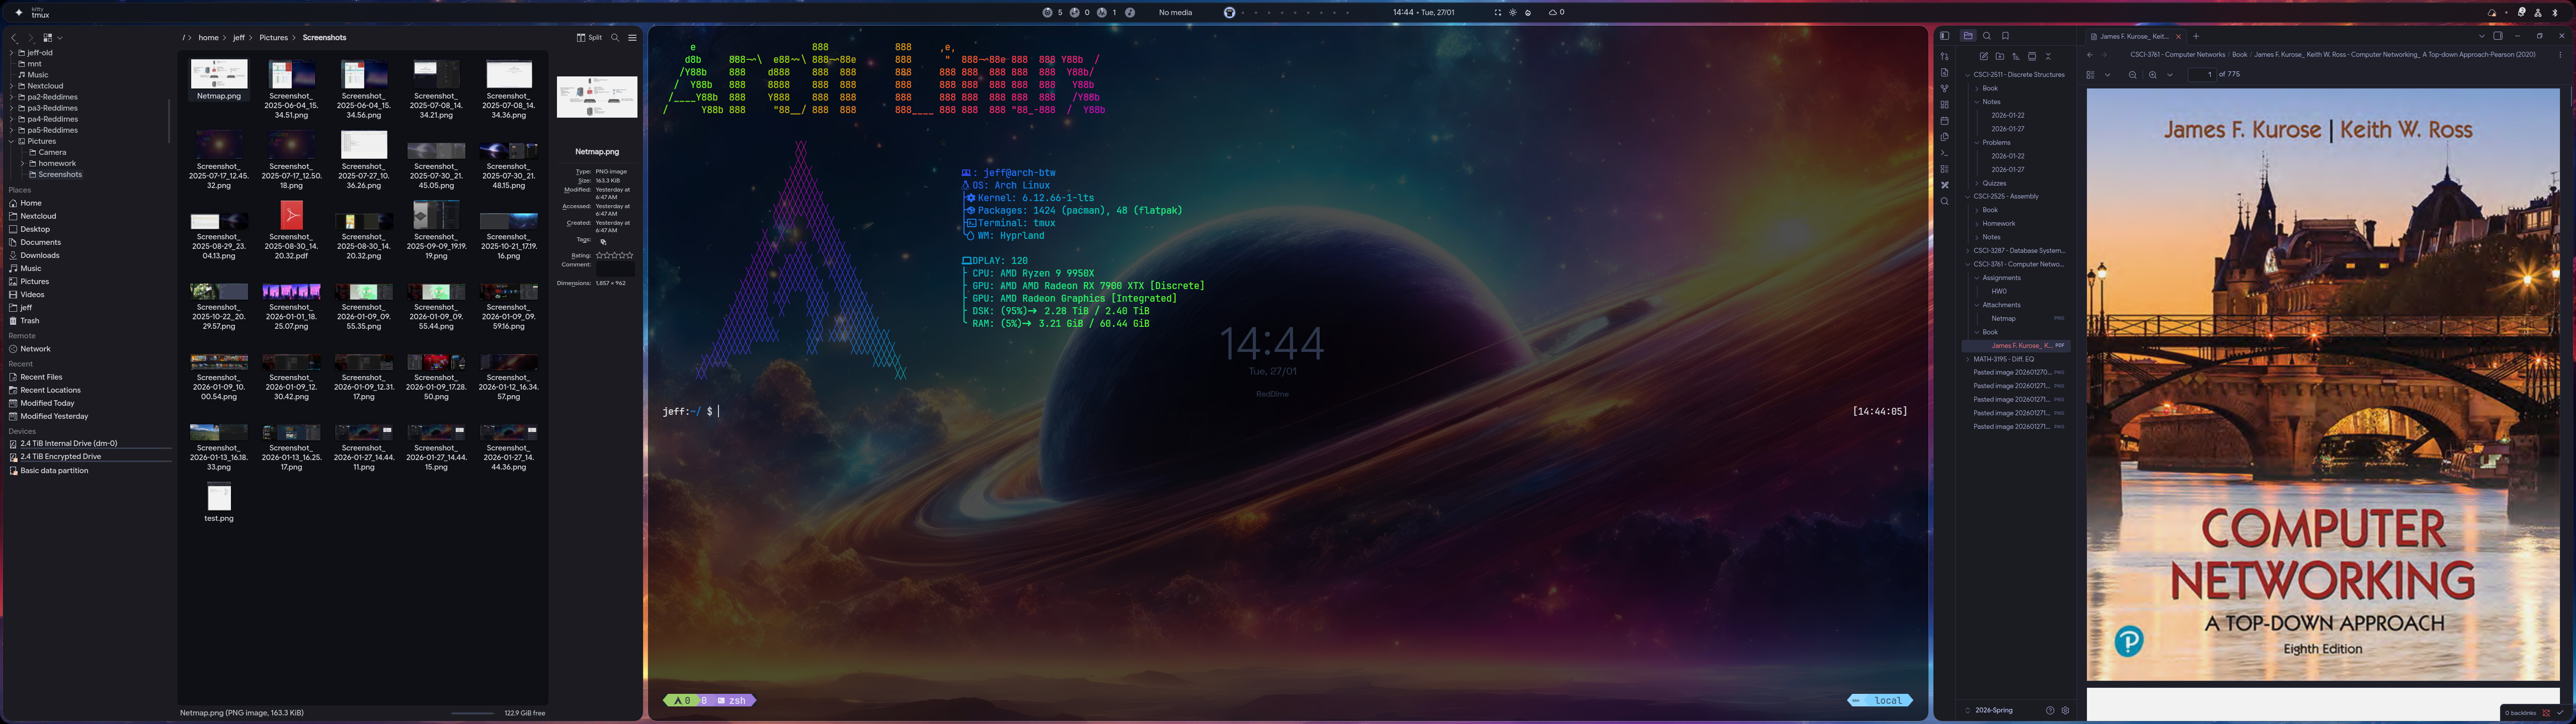This screenshot has width=2576, height=724.
Task: Click the zoom out icon in the PDF toolbar
Action: [2133, 75]
